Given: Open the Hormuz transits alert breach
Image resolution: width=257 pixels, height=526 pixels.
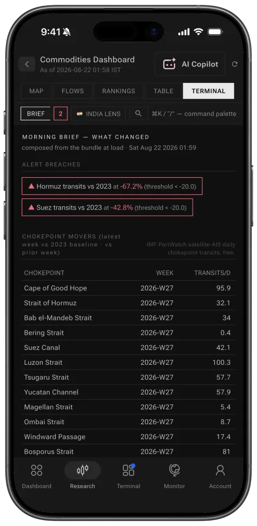Looking at the screenshot, I should pyautogui.click(x=112, y=186).
